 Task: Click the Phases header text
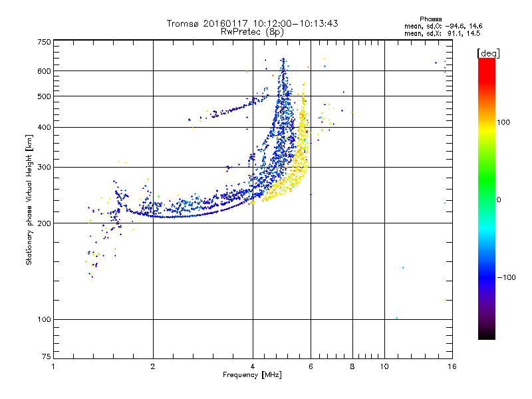pyautogui.click(x=430, y=19)
